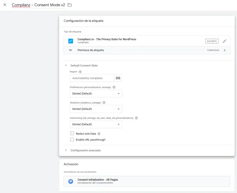The width and height of the screenshot is (237, 193).
Task: Expand permissions with the right chevron arrow
Action: [225, 50]
